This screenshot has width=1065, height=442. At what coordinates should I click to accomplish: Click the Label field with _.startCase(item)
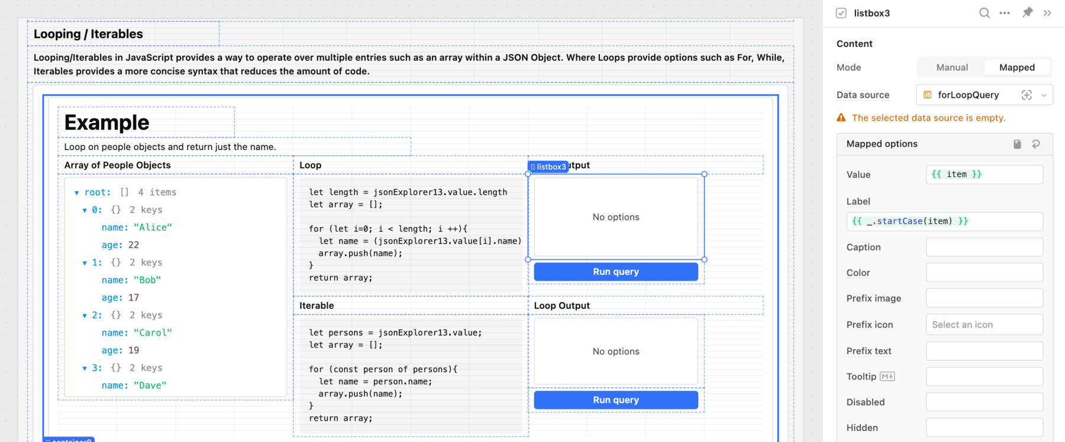(x=945, y=221)
